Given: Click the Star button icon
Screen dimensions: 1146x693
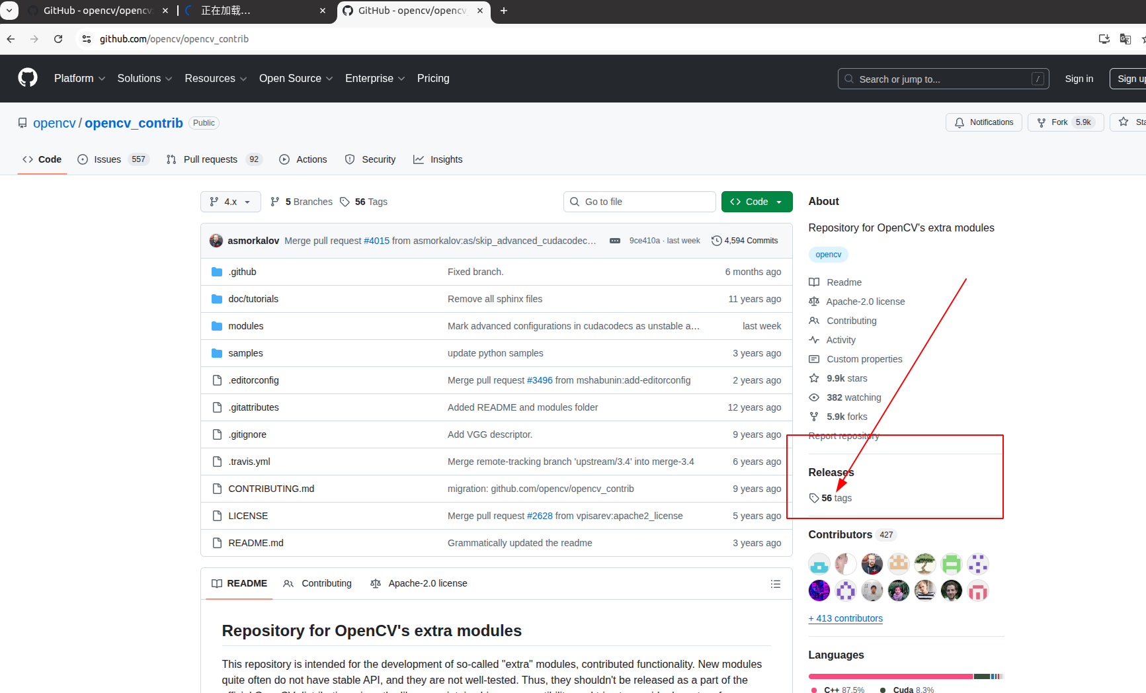Looking at the screenshot, I should tap(1124, 122).
